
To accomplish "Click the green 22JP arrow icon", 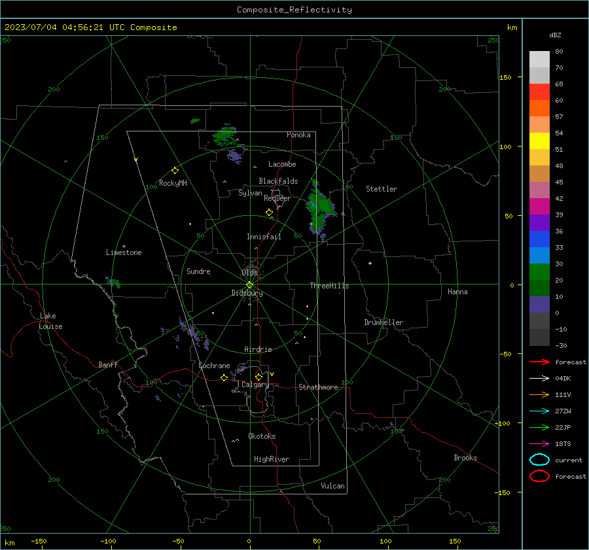I will [539, 427].
